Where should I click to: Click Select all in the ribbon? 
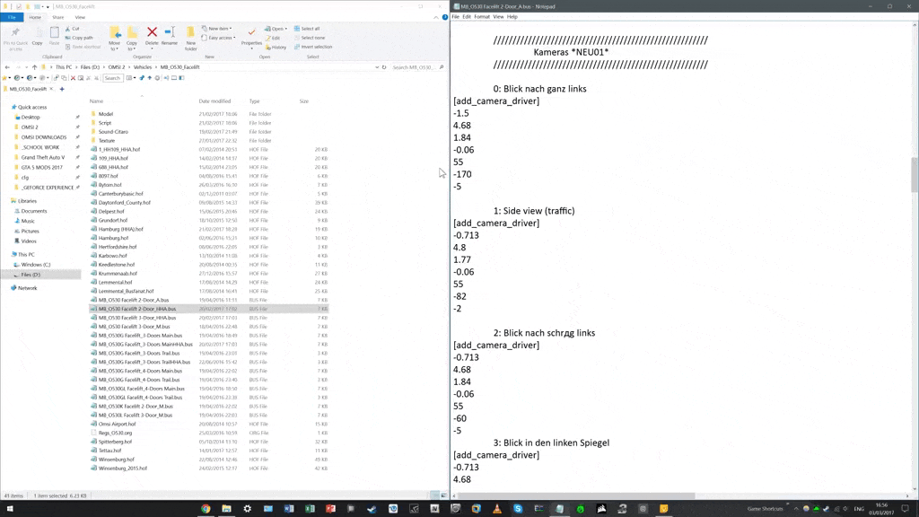point(310,29)
